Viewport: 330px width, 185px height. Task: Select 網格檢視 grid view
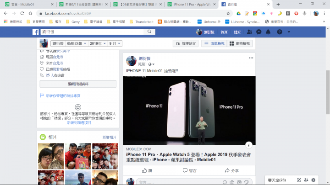tap(240, 43)
